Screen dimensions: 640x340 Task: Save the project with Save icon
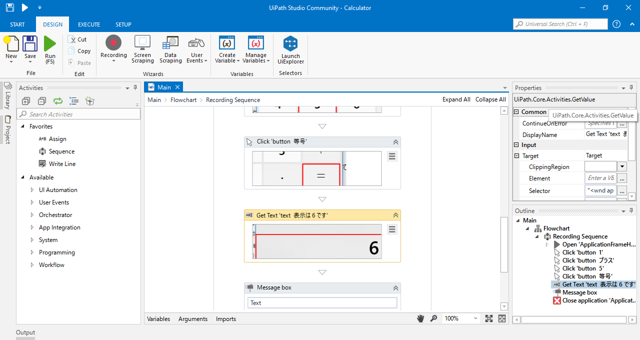30,44
